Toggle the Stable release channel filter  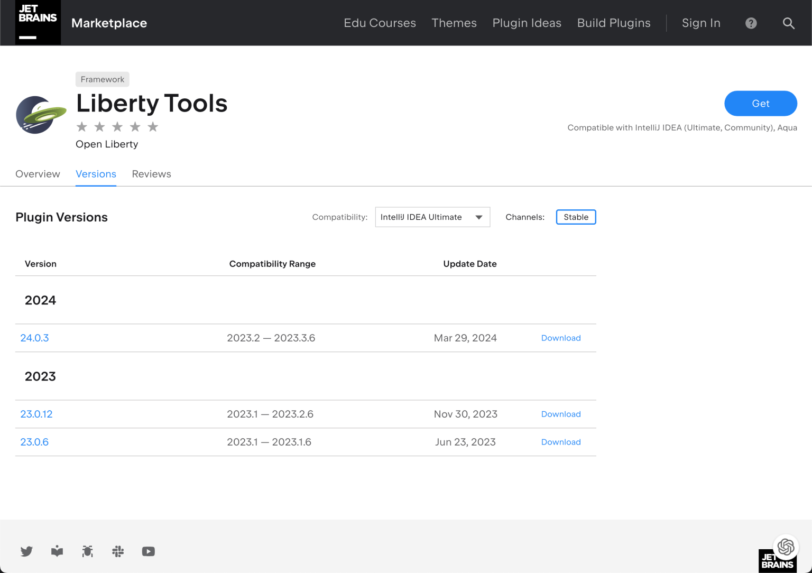click(x=576, y=217)
